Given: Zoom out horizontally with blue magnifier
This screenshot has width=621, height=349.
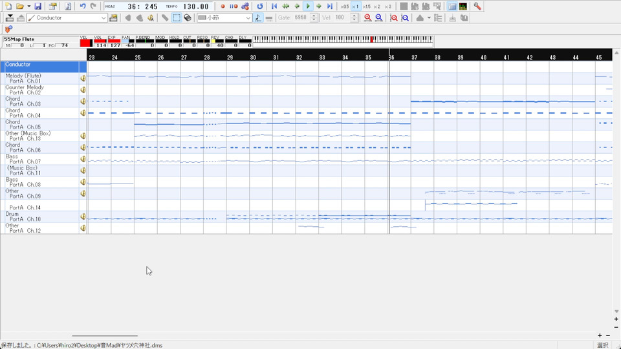Looking at the screenshot, I should click(x=378, y=18).
